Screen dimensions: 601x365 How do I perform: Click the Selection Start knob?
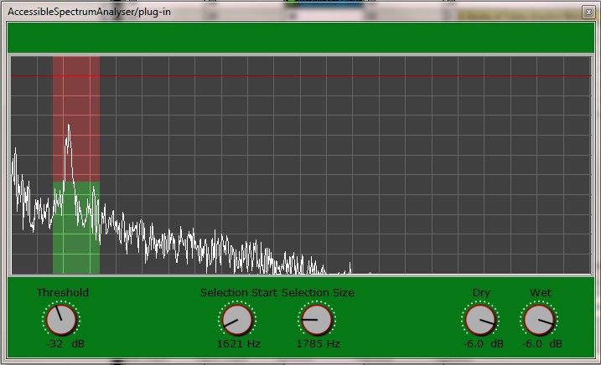[236, 319]
